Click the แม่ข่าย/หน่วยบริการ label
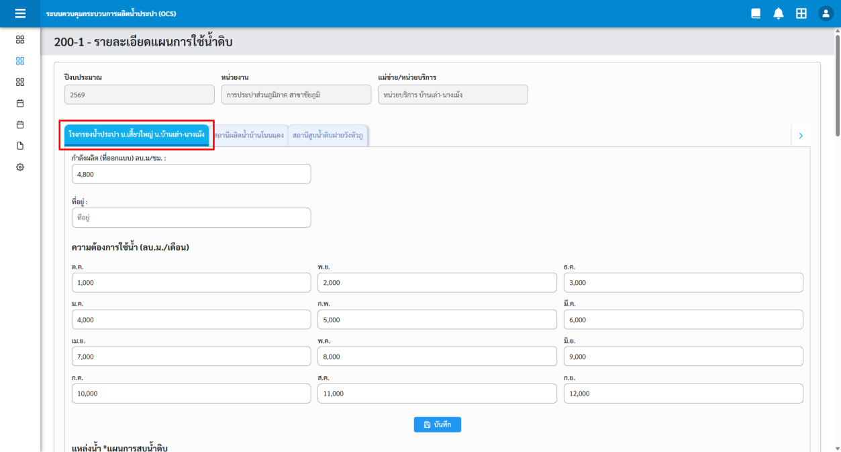Image resolution: width=841 pixels, height=452 pixels. coord(407,77)
